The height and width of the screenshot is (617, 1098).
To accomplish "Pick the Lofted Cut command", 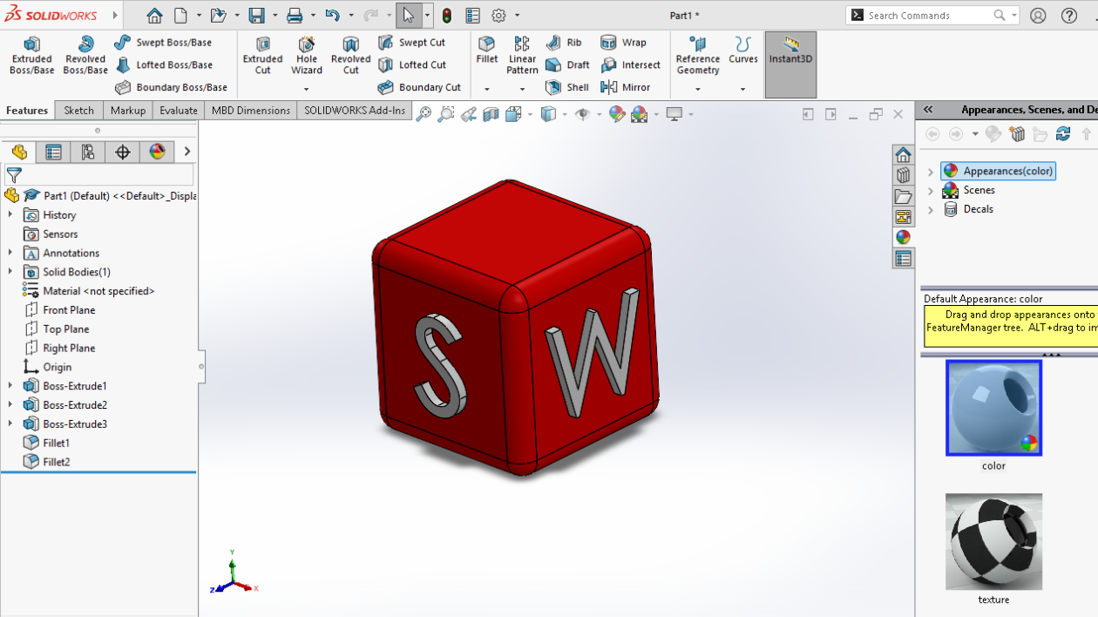I will pos(412,64).
